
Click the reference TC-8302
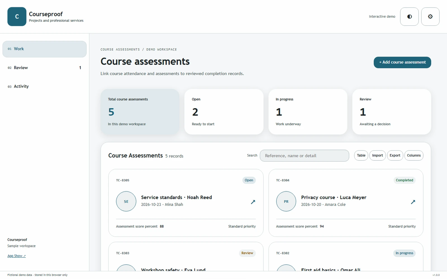coord(283,253)
